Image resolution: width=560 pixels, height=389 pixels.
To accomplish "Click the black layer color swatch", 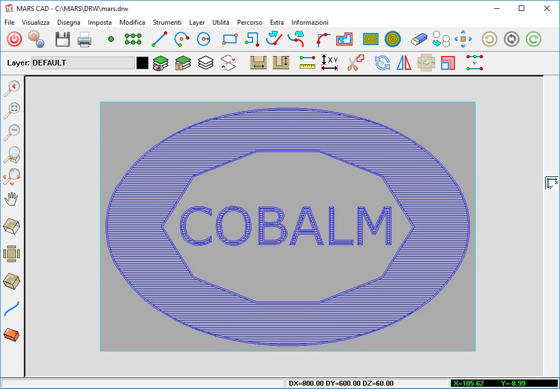I will pyautogui.click(x=142, y=63).
